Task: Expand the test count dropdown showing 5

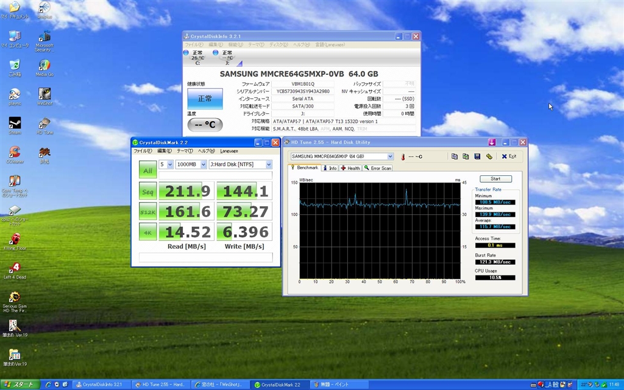Action: 166,164
